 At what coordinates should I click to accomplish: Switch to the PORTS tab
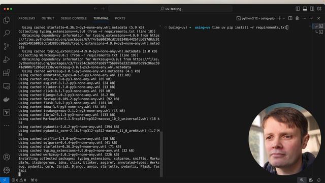(120, 18)
